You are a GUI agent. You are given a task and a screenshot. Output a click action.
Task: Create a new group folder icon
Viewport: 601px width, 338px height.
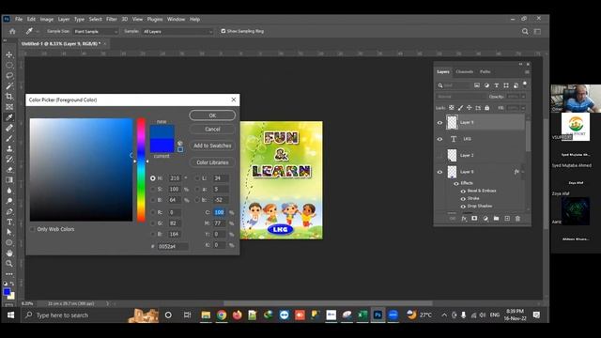(497, 219)
